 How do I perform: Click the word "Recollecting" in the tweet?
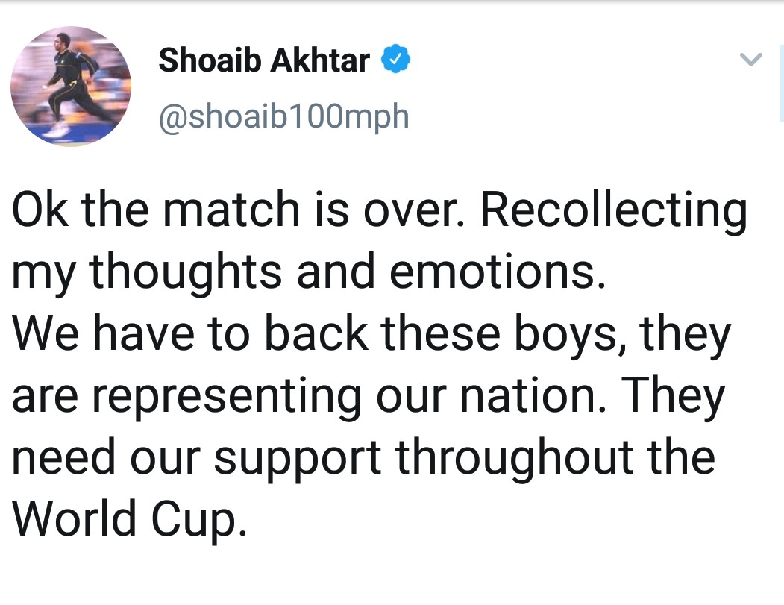[612, 212]
